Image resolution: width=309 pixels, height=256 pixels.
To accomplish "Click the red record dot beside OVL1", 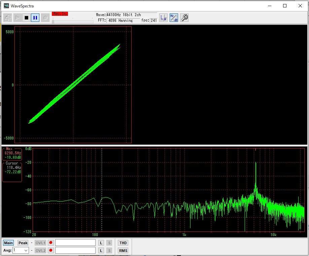I will click(51, 243).
